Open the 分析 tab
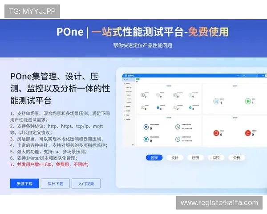The width and height of the screenshot is (267, 214). point(237,157)
